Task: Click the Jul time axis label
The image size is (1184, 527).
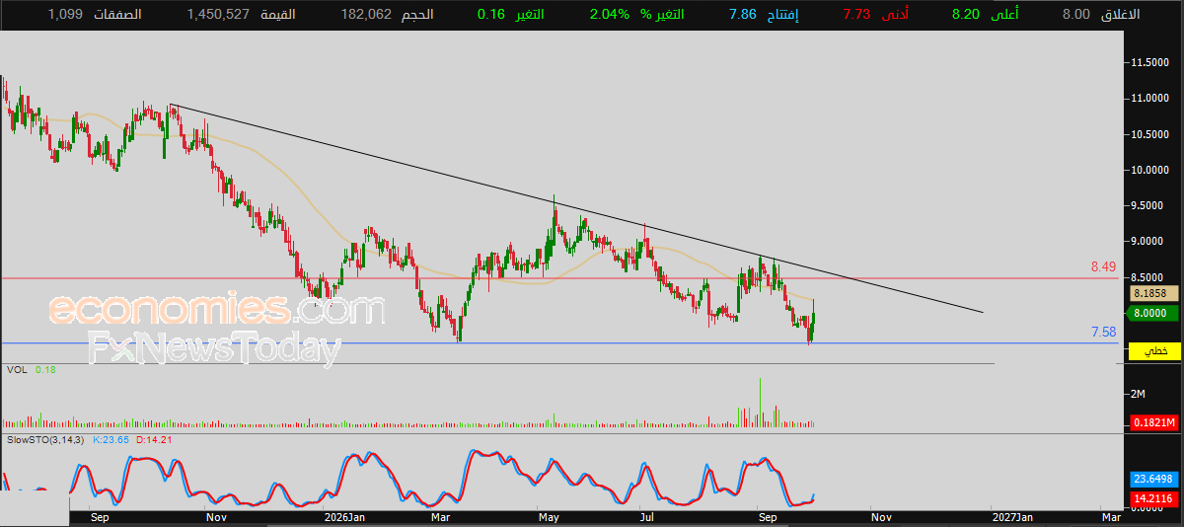Action: pos(646,516)
